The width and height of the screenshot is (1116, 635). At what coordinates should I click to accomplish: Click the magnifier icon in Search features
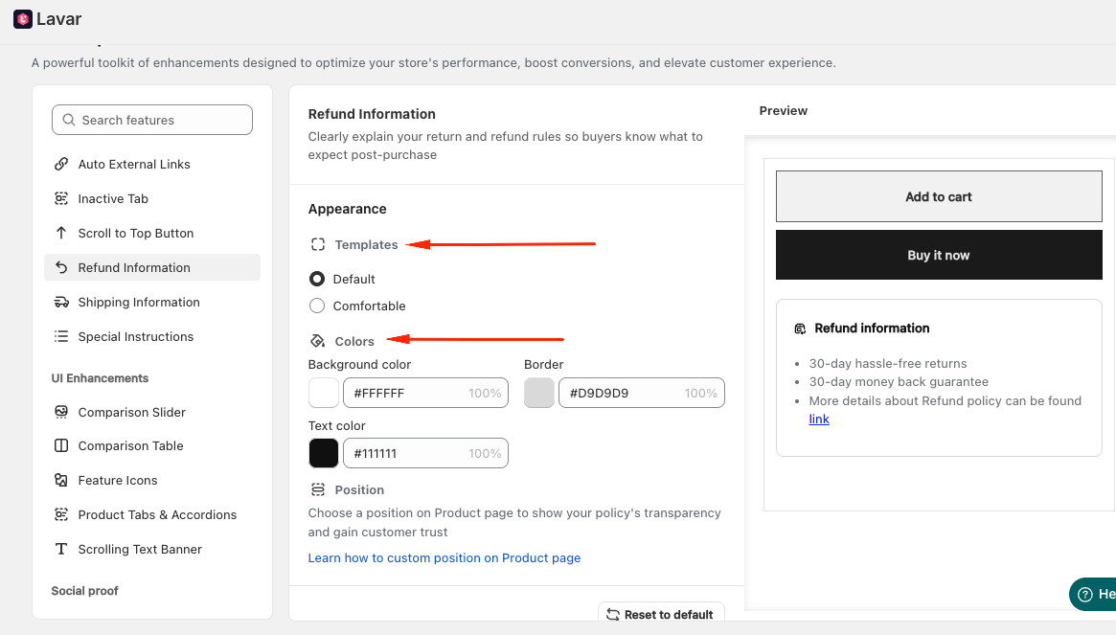[x=69, y=120]
